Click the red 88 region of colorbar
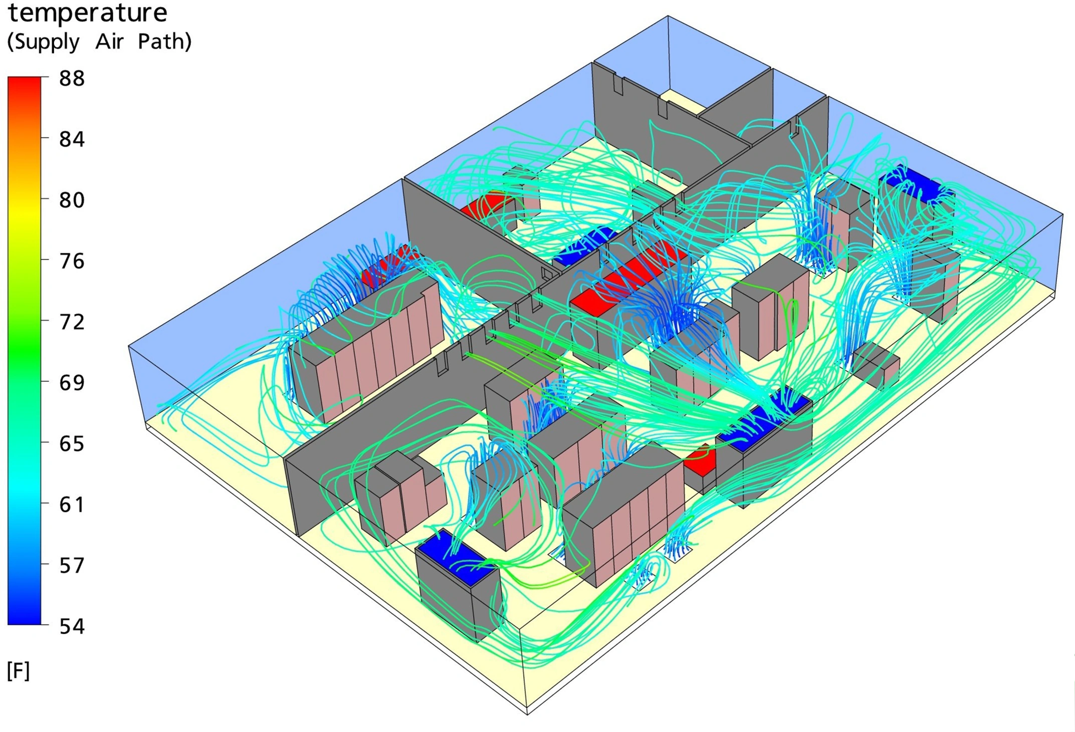Image resolution: width=1075 pixels, height=732 pixels. click(x=25, y=88)
